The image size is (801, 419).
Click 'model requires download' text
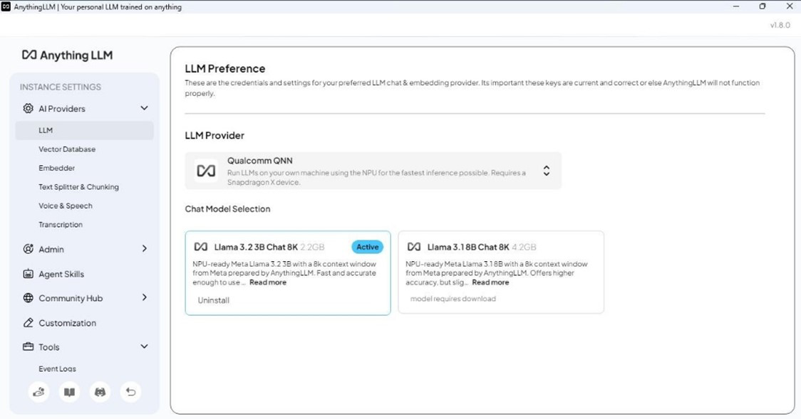[453, 299]
